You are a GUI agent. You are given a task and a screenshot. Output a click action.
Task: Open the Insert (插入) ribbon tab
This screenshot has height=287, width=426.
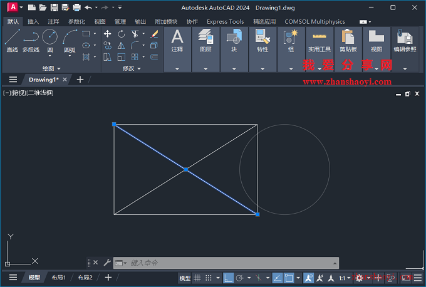pyautogui.click(x=33, y=21)
